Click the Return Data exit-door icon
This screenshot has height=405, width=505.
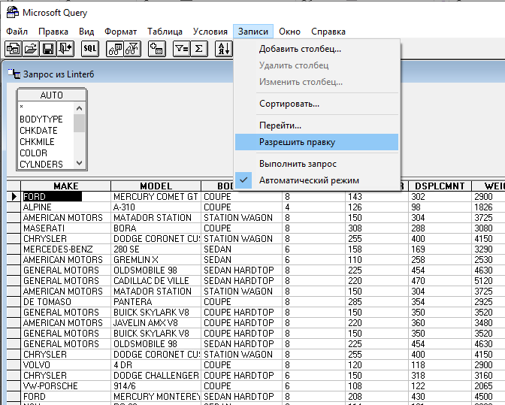click(x=65, y=49)
